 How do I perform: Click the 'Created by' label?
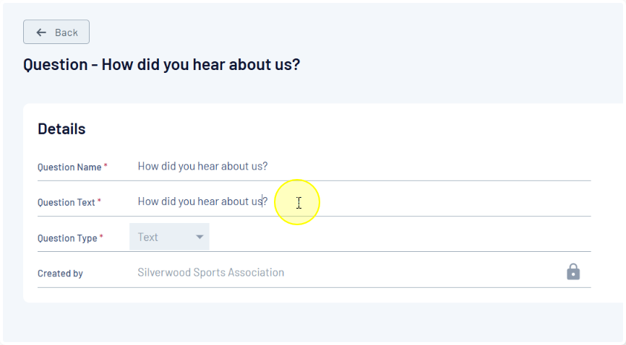pyautogui.click(x=60, y=274)
